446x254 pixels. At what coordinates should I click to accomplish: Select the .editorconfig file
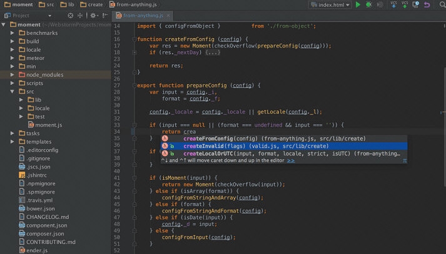38,150
